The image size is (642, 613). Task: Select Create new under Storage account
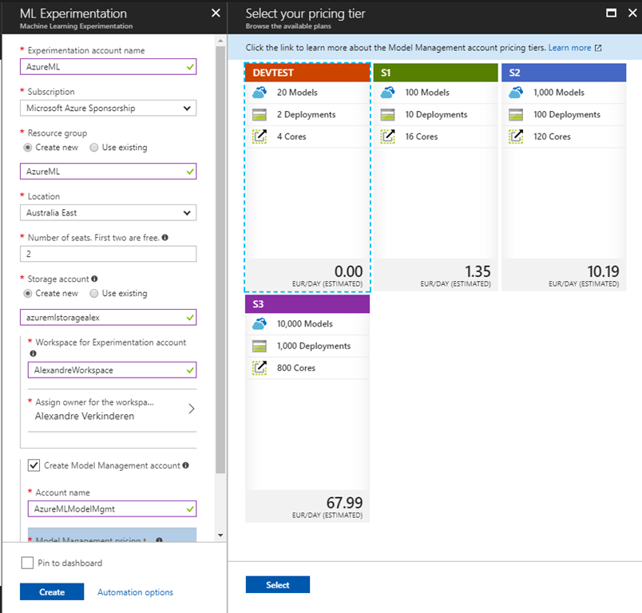pos(27,294)
